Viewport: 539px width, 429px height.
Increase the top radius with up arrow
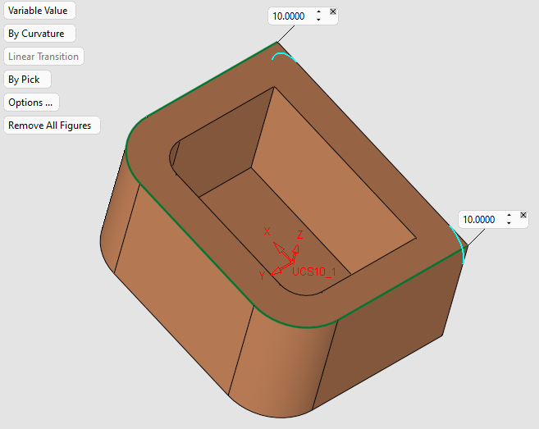(319, 13)
